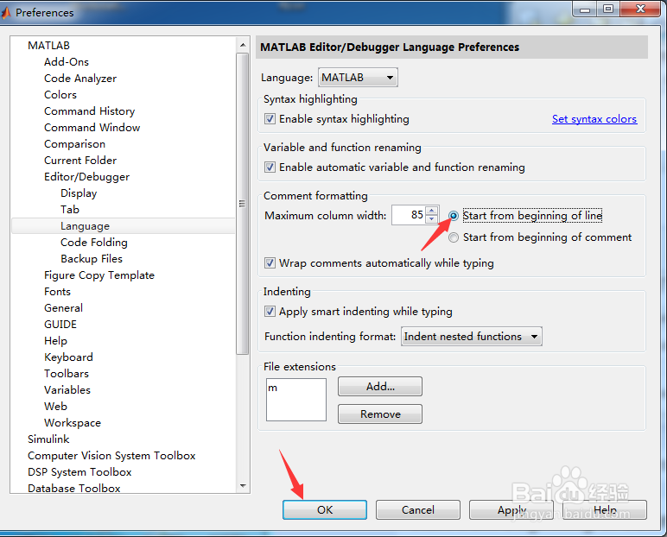Open Function indenting format dropdown
667x537 pixels.
(472, 337)
